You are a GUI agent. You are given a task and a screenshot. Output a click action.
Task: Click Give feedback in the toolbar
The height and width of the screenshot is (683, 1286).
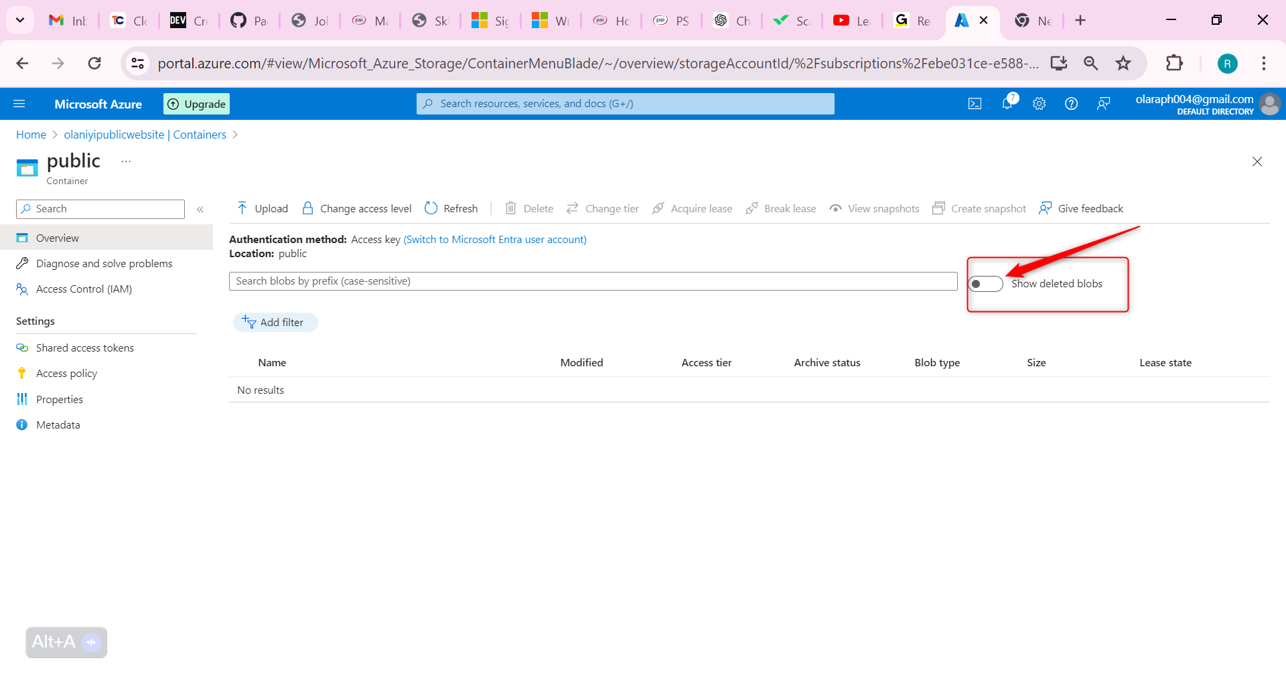1081,209
